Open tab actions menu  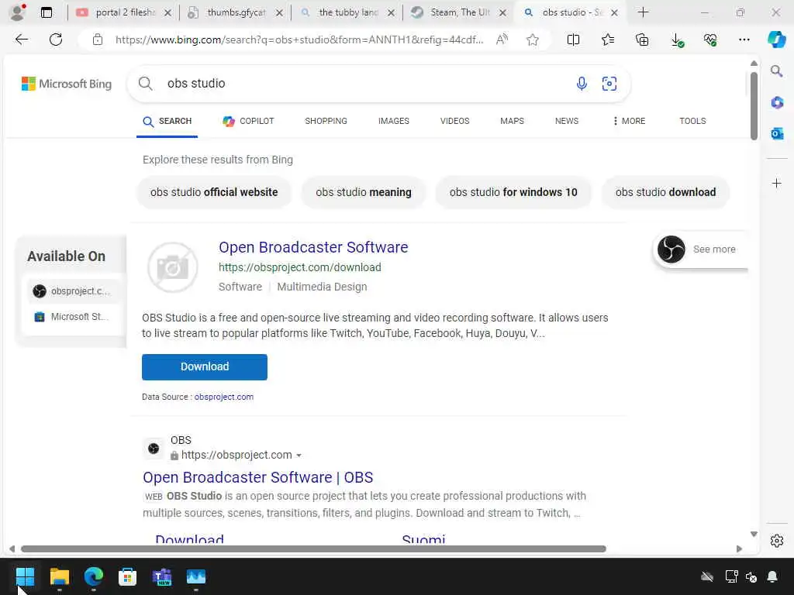tap(47, 12)
